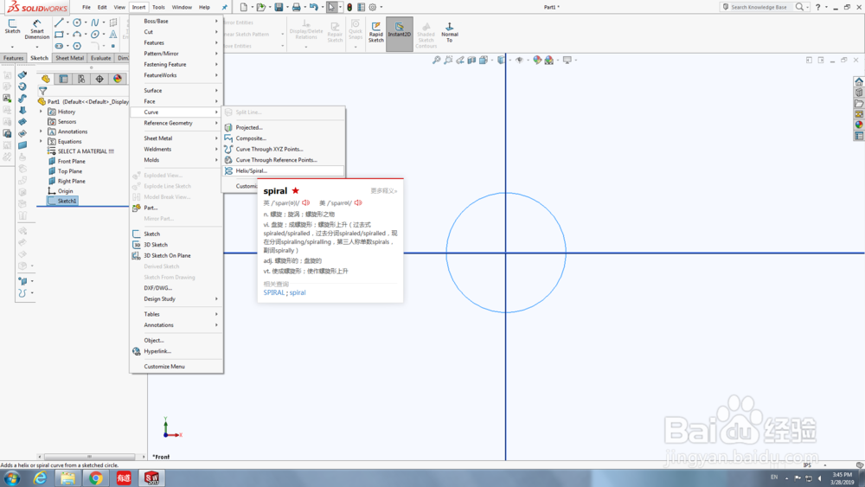This screenshot has width=865, height=487.
Task: Select Sketch1 in feature tree
Action: pyautogui.click(x=62, y=201)
